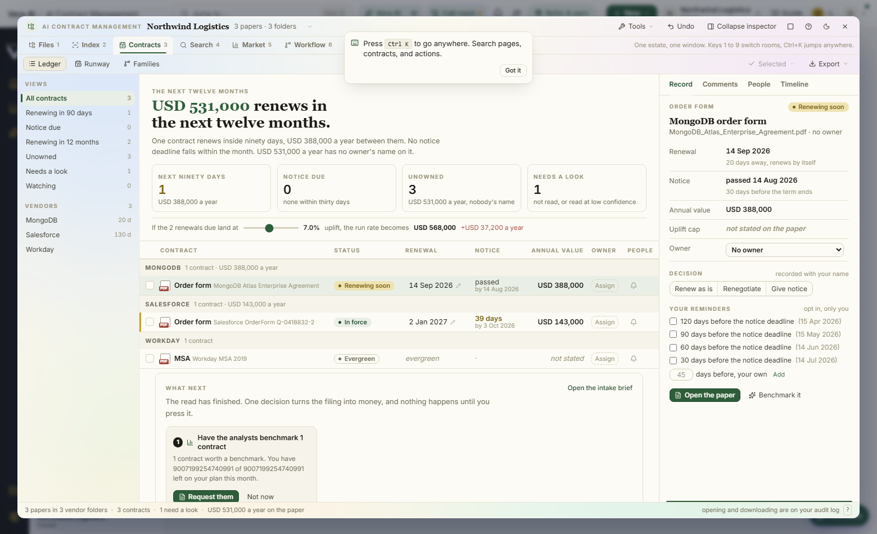Toggle dark mode moon icon
The image size is (877, 534).
click(826, 26)
